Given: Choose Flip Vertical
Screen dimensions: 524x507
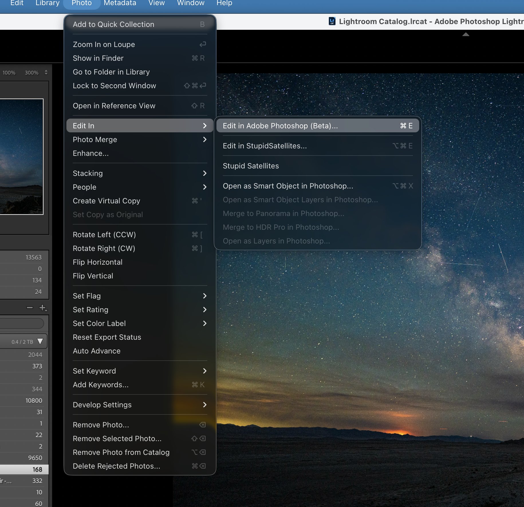Looking at the screenshot, I should click(x=140, y=276).
